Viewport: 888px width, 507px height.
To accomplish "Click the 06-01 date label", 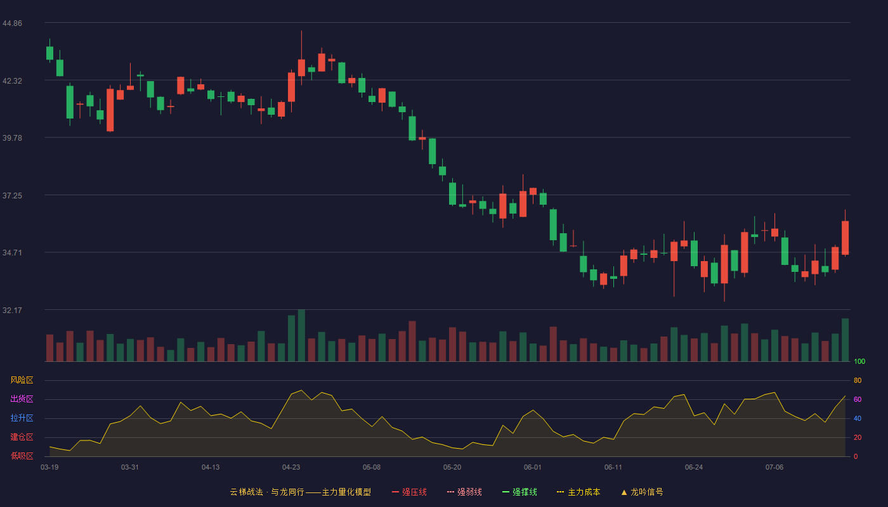I will click(x=533, y=467).
